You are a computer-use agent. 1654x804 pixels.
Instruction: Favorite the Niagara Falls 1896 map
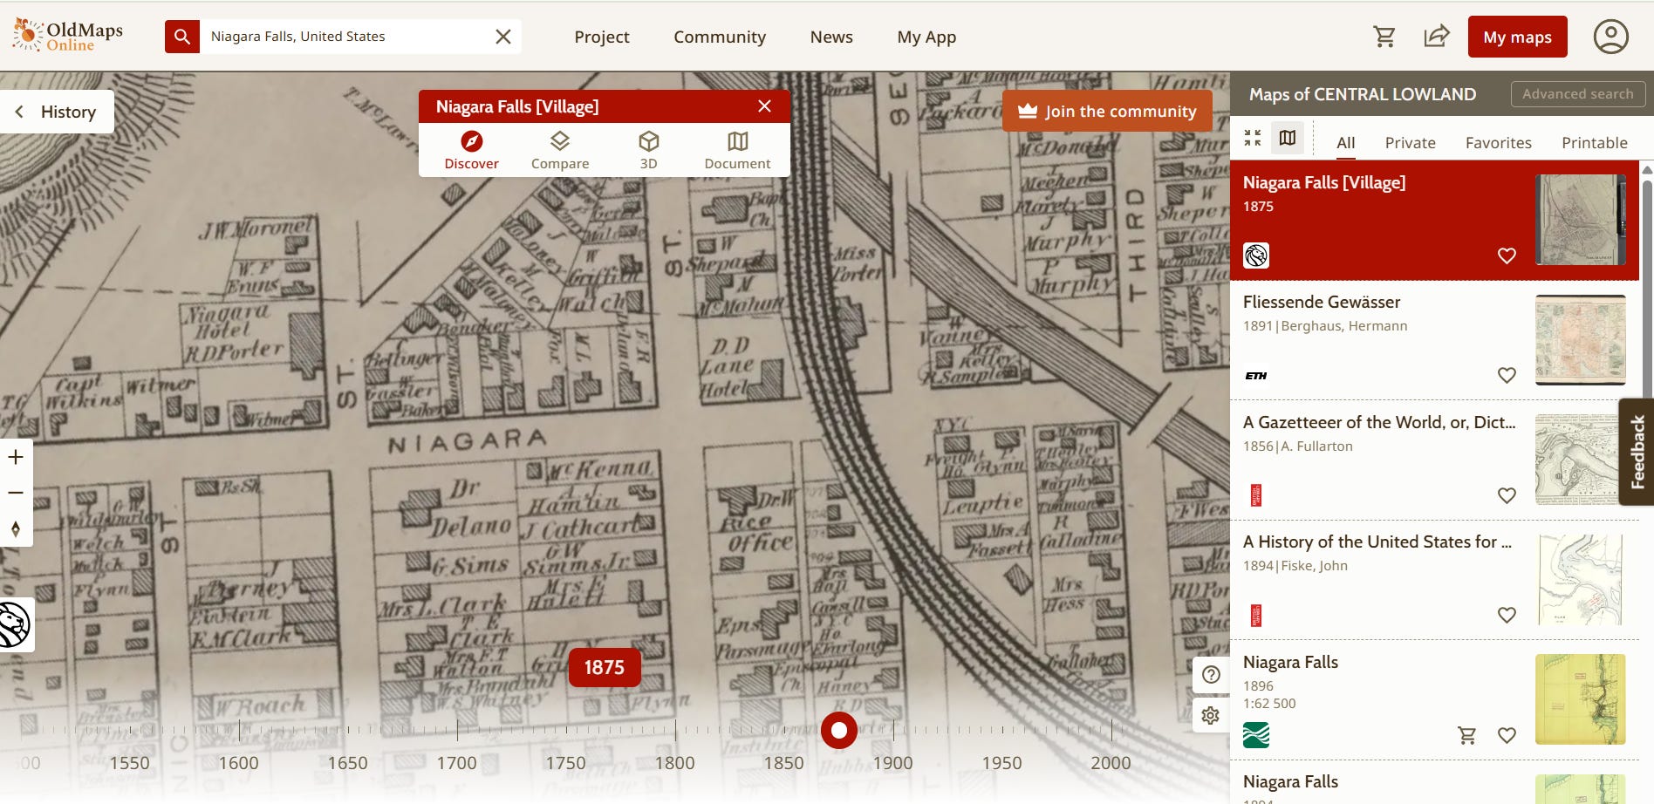(1507, 735)
